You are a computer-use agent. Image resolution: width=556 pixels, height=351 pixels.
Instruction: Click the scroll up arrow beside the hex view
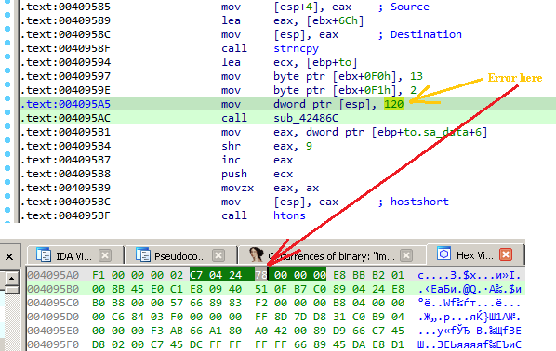click(x=11, y=279)
